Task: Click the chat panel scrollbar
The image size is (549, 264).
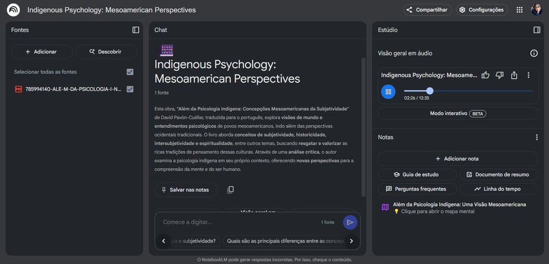Action: (363, 127)
